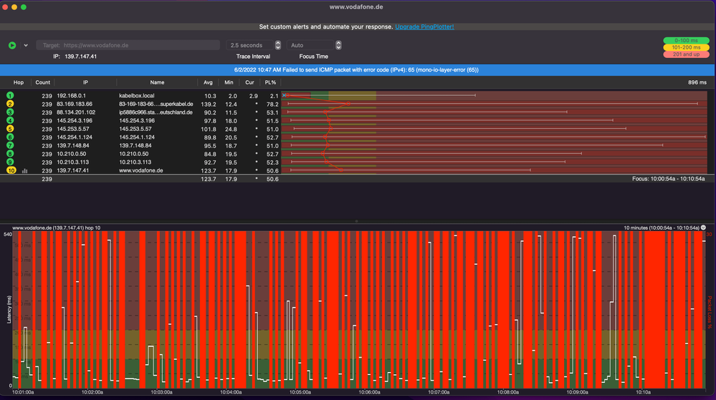Sort by the Avg column header

point(208,82)
